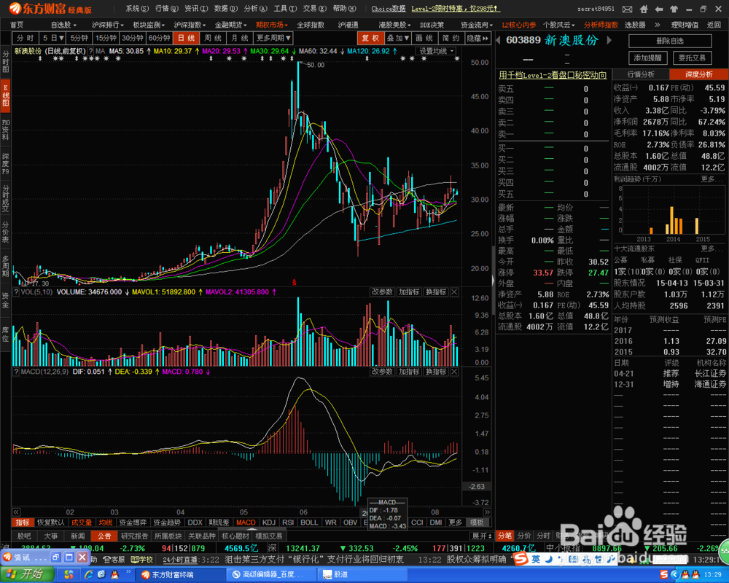Open the 设置均线 dropdown
The width and height of the screenshot is (729, 583).
coord(436,51)
